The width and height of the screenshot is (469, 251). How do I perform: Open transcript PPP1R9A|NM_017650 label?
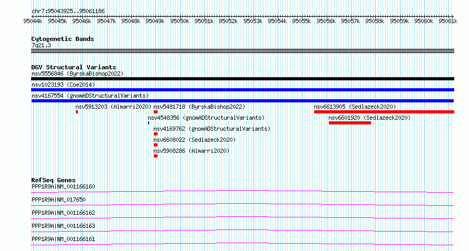tap(58, 200)
